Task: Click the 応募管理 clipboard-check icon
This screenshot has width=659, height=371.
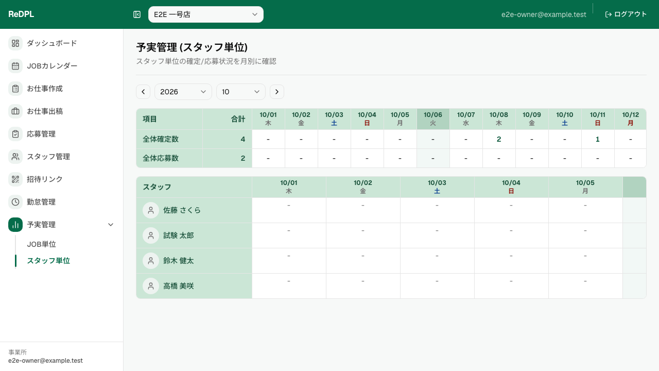Action: (x=15, y=134)
